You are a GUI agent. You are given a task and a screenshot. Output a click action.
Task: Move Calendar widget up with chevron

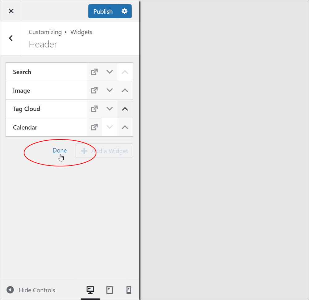pyautogui.click(x=125, y=127)
